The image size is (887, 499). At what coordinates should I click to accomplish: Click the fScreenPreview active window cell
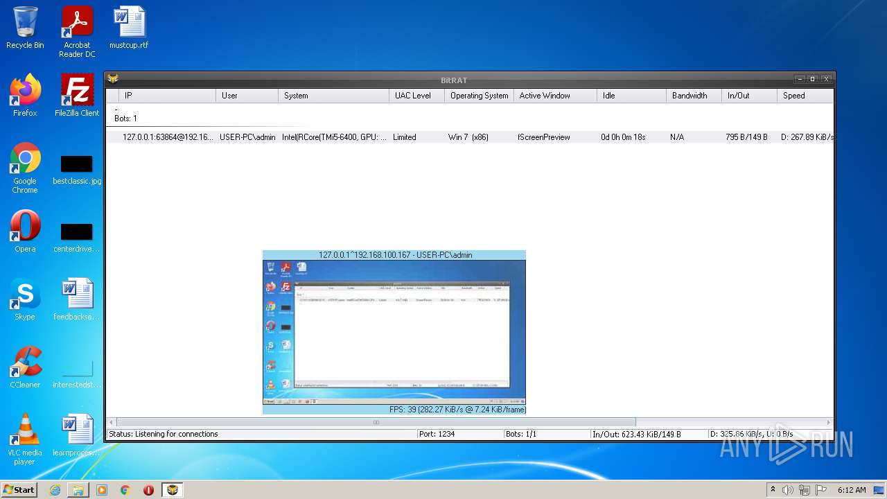pyautogui.click(x=544, y=137)
